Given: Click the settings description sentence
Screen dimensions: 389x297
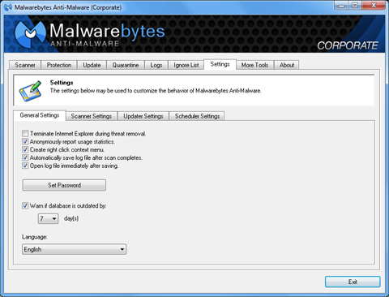Looking at the screenshot, I should coord(156,91).
